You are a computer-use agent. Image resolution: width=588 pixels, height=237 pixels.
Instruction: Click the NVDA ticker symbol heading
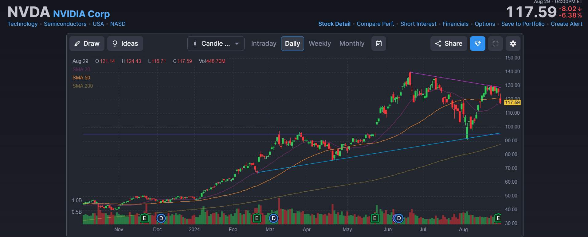pos(29,12)
